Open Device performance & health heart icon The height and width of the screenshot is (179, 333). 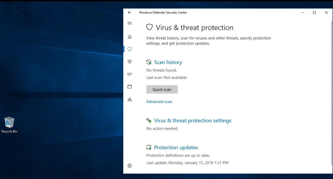130,62
